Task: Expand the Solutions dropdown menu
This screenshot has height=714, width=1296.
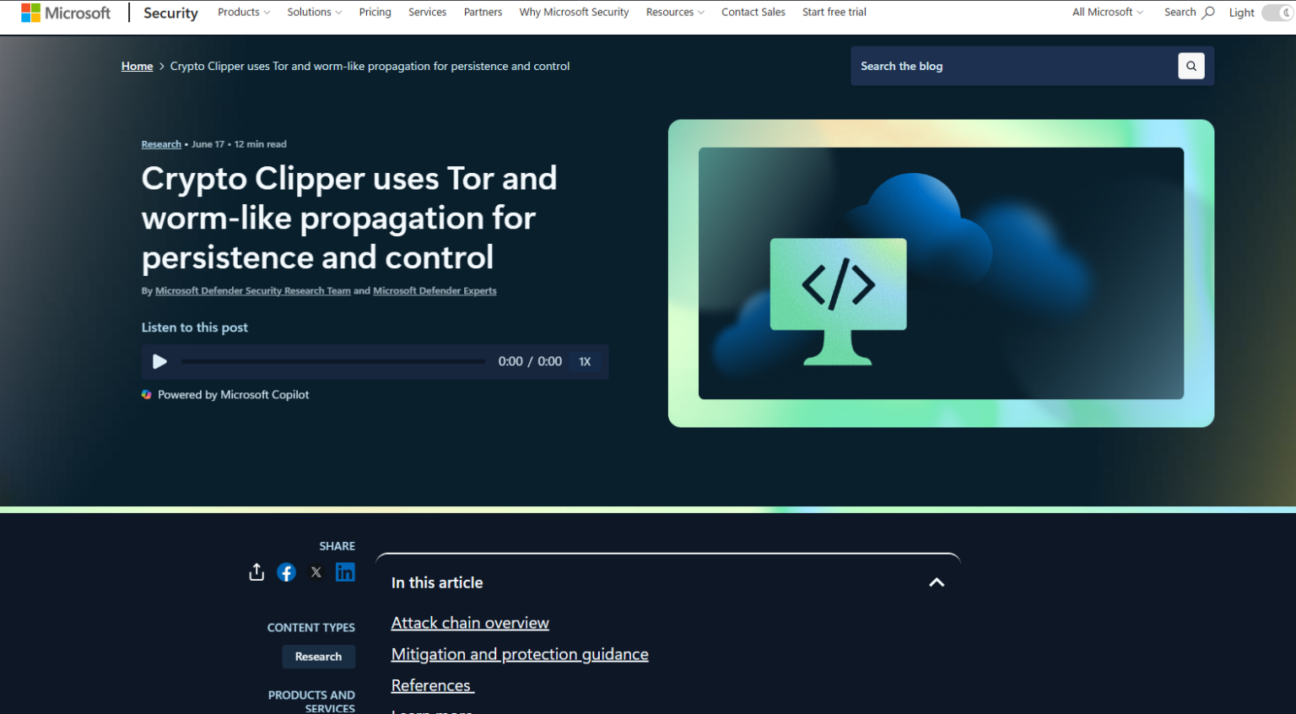Action: pos(315,12)
